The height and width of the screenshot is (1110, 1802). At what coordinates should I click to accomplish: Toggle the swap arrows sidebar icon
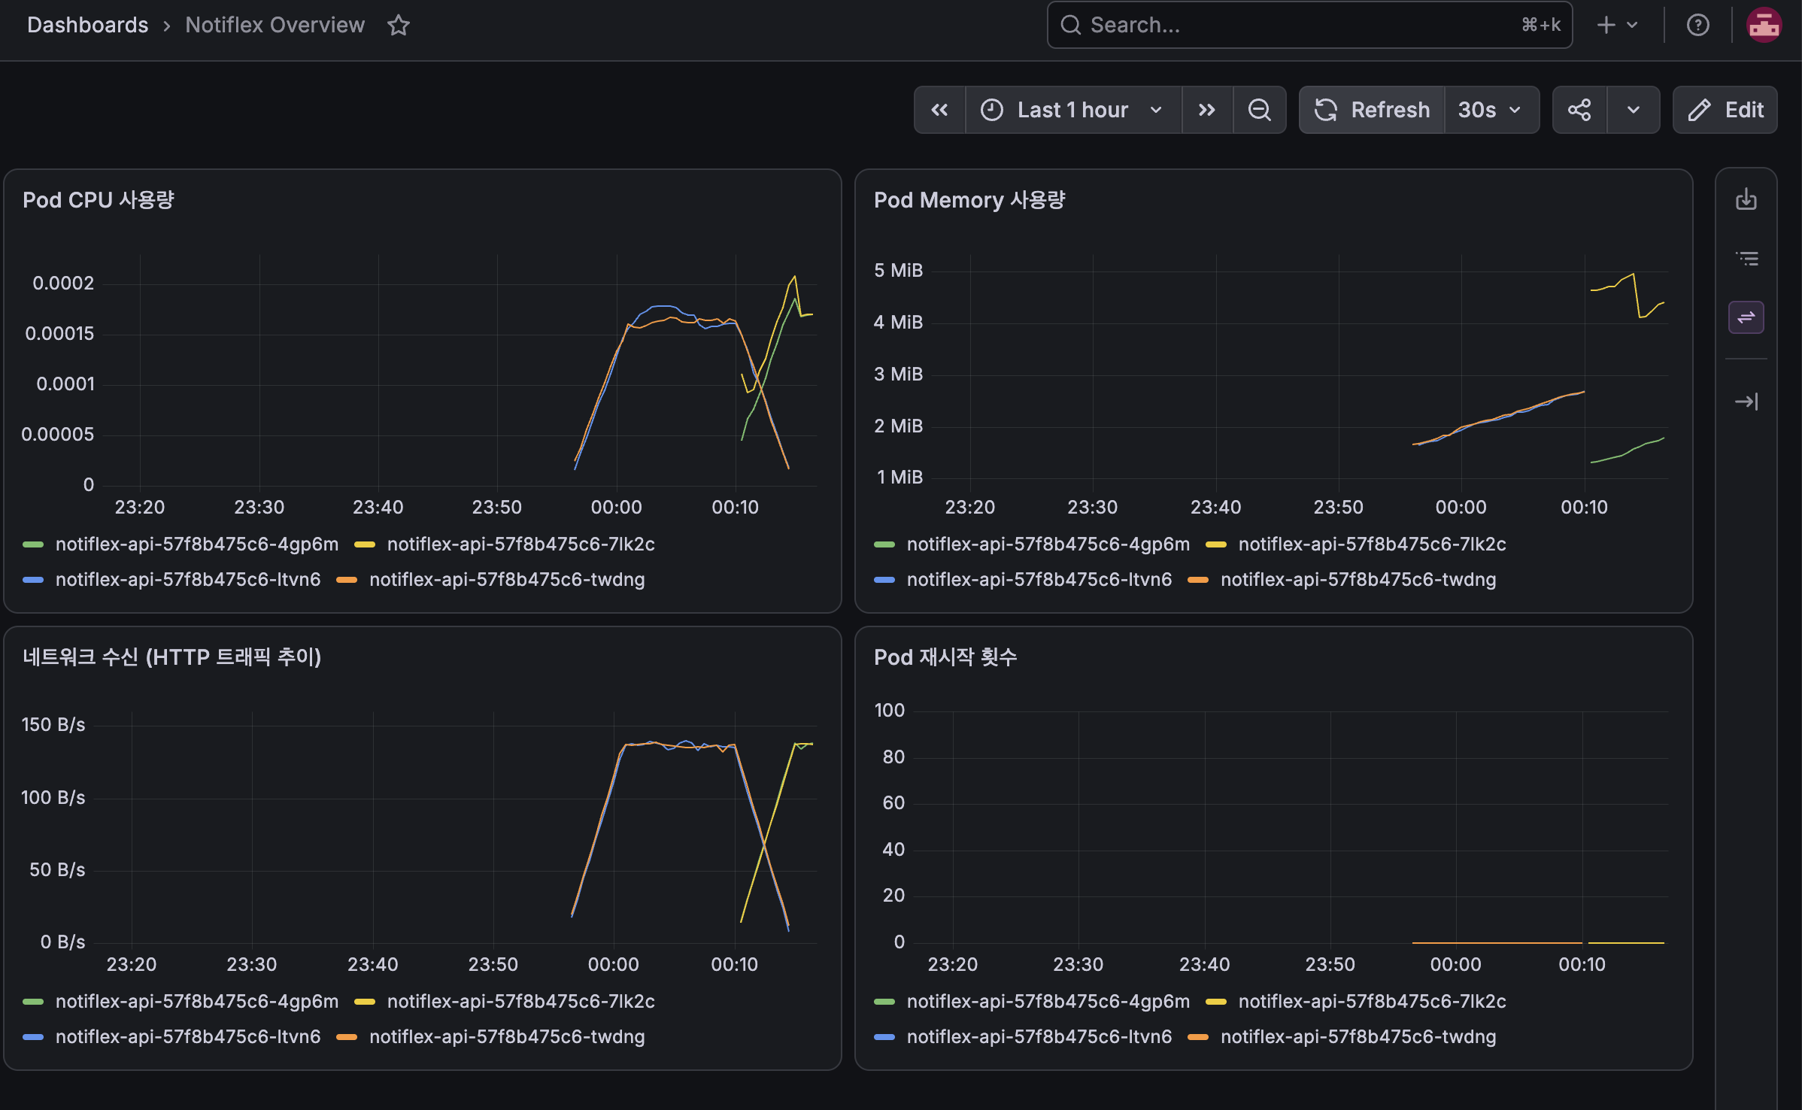[x=1746, y=317]
